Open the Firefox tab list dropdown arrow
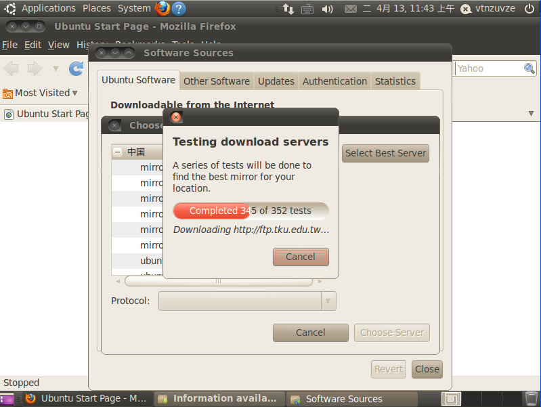This screenshot has width=541, height=407. click(x=531, y=114)
